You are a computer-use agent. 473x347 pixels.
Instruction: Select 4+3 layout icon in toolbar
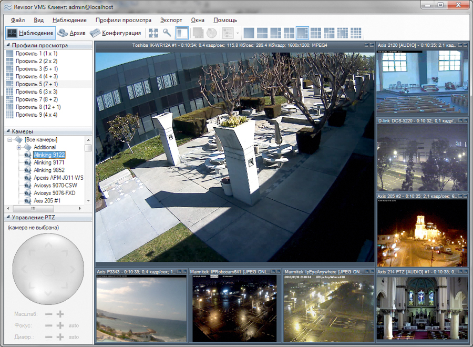point(289,33)
